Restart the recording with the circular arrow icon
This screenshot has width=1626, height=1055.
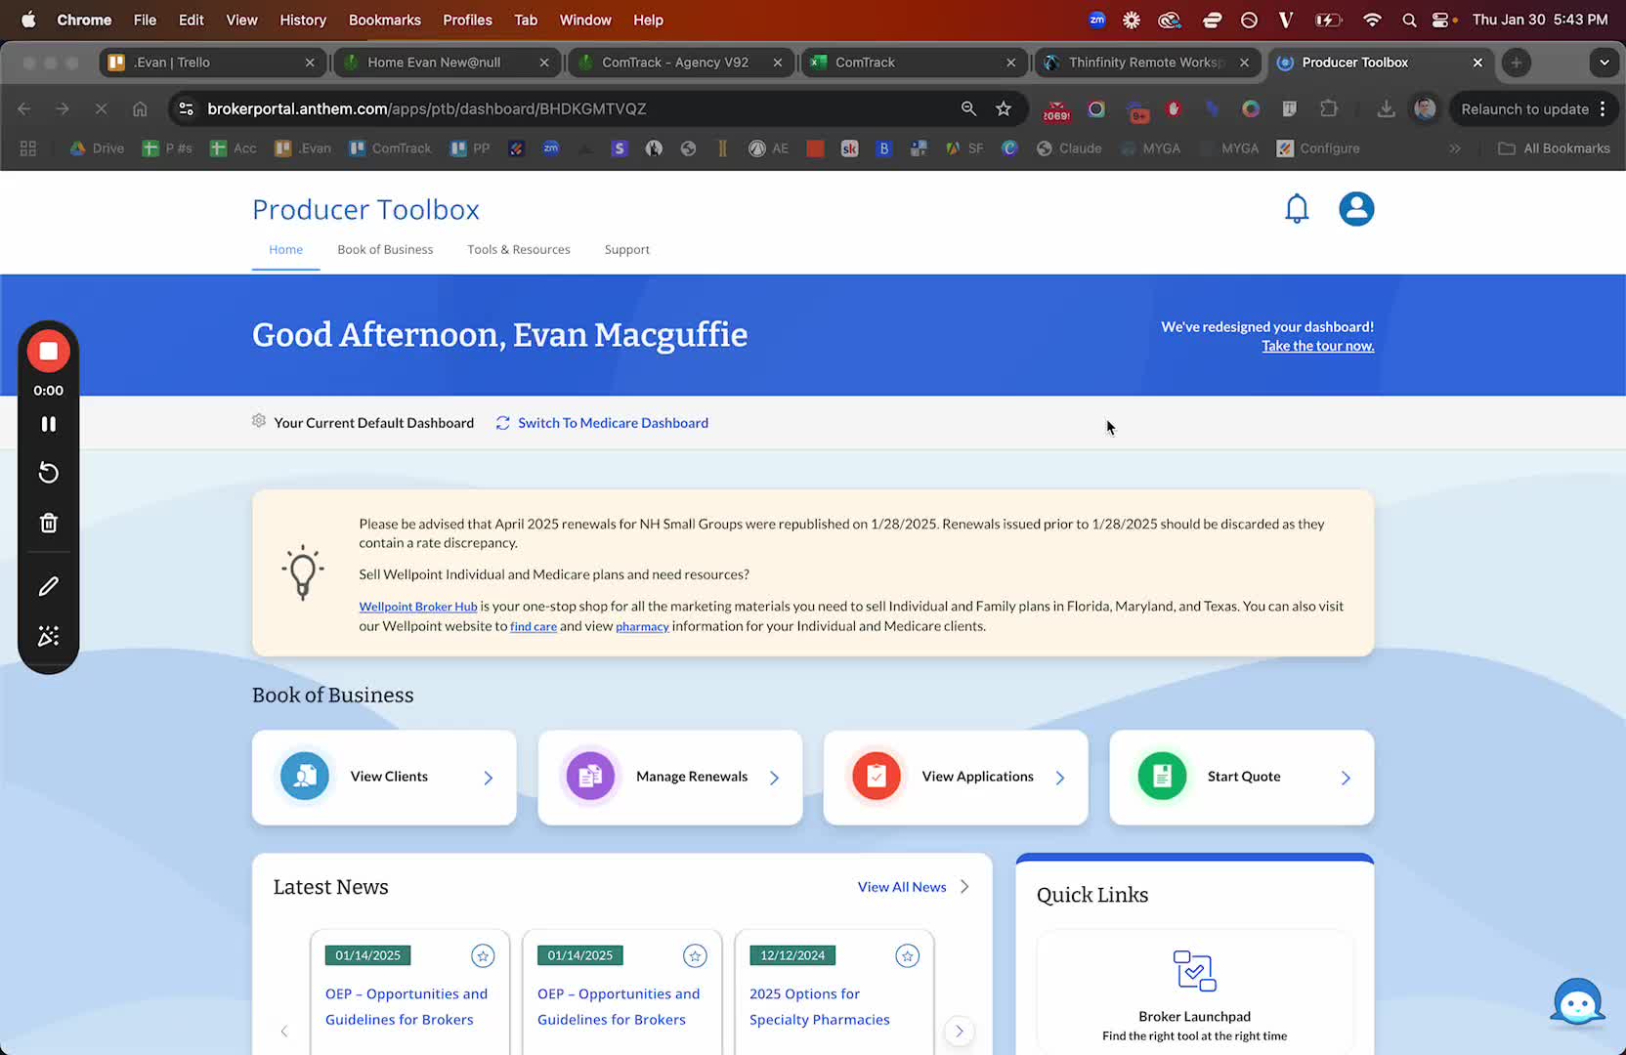(x=48, y=473)
